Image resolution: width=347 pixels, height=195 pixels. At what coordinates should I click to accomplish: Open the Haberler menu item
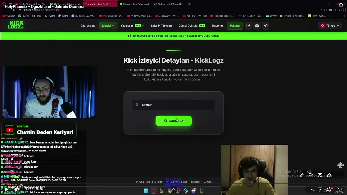point(217,26)
